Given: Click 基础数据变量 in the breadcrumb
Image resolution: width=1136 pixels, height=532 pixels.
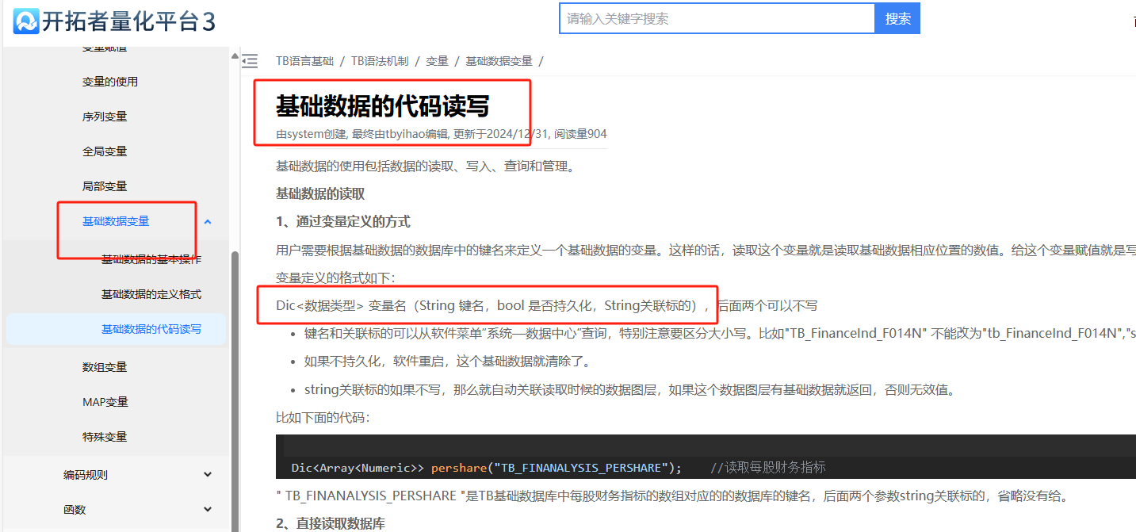Looking at the screenshot, I should click(x=499, y=61).
